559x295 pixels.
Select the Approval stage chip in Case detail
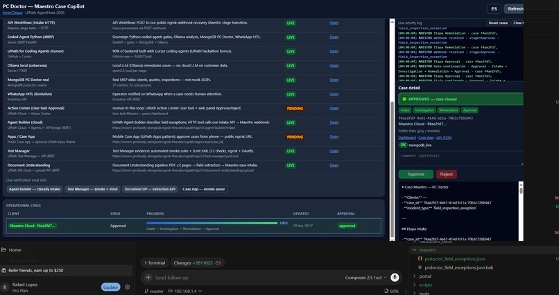[470, 110]
